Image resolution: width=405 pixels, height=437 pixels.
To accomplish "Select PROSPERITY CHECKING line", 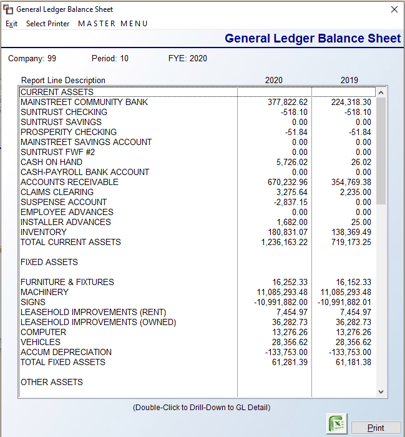I will (197, 132).
